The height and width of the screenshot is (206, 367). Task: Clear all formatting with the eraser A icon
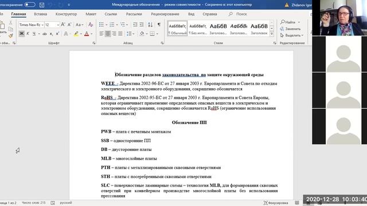tap(91, 25)
